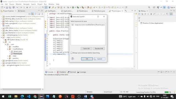Click the New file toolbar icon

click(2, 7)
